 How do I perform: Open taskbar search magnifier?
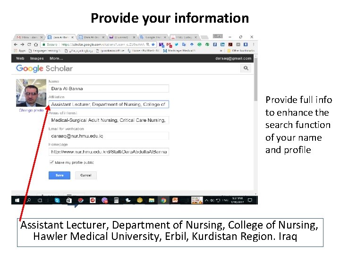click(28, 200)
